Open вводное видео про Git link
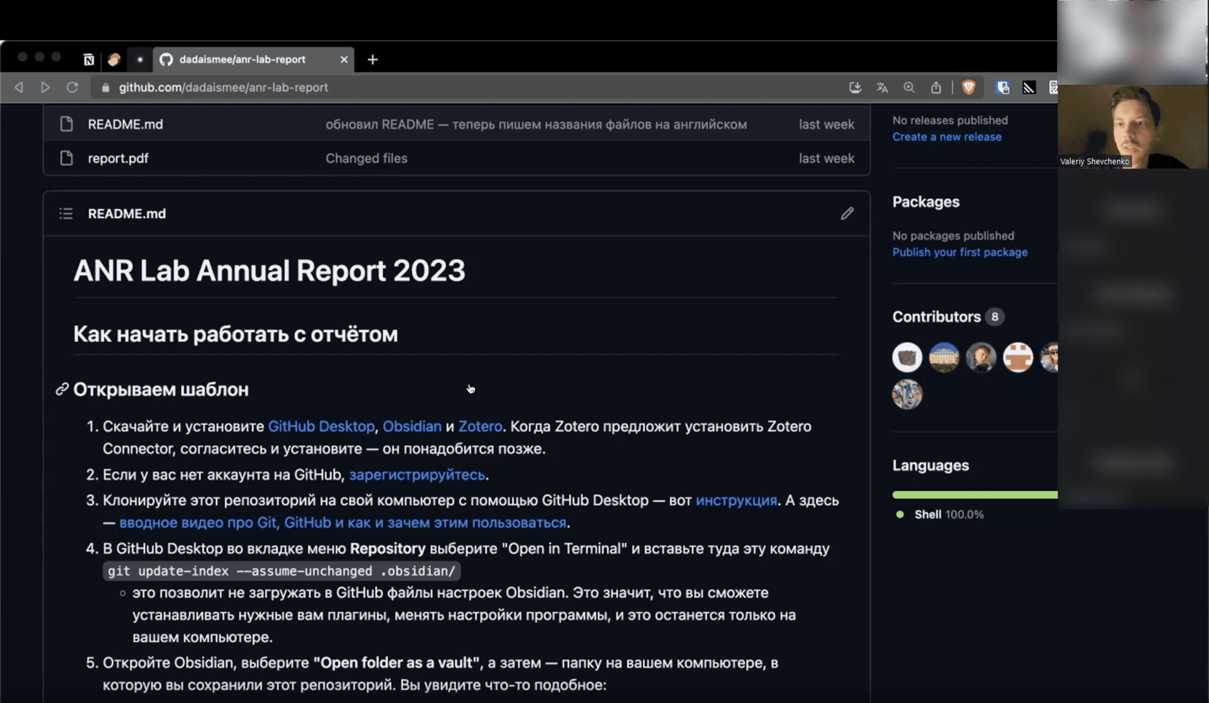Image resolution: width=1209 pixels, height=703 pixels. (343, 522)
